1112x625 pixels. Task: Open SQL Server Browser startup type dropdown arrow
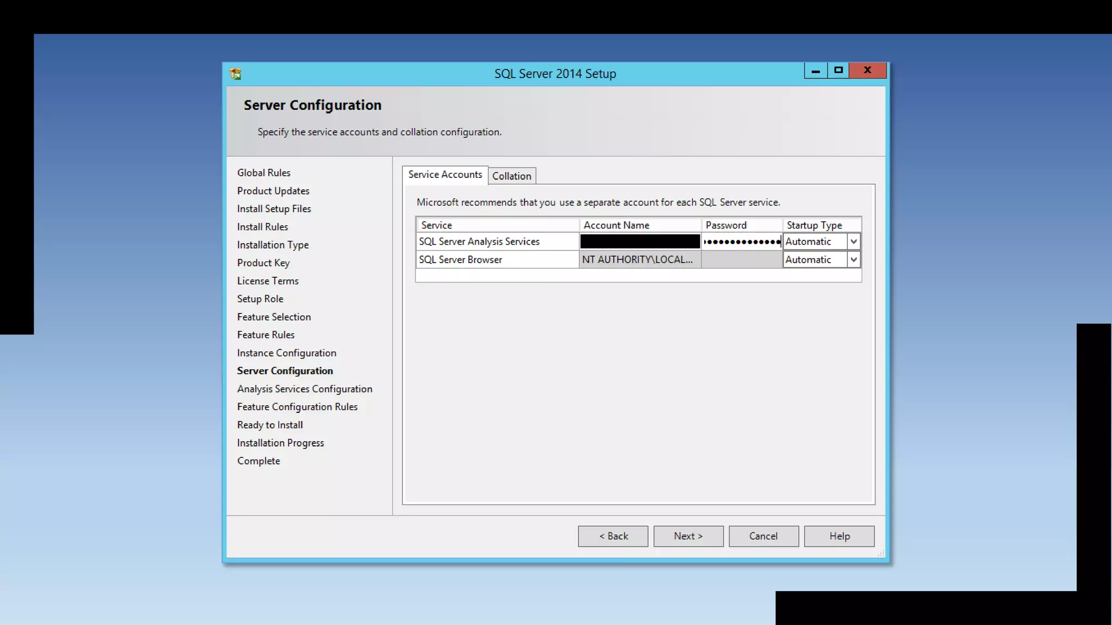coord(854,260)
